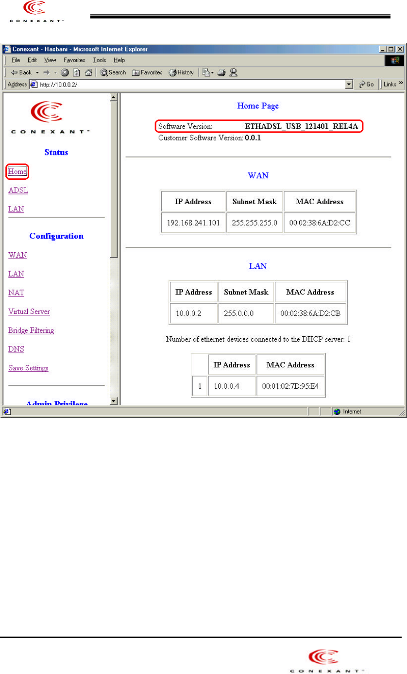Select WAN subnet mask 255.255.255.0
This screenshot has width=407, height=674.
coord(254,224)
